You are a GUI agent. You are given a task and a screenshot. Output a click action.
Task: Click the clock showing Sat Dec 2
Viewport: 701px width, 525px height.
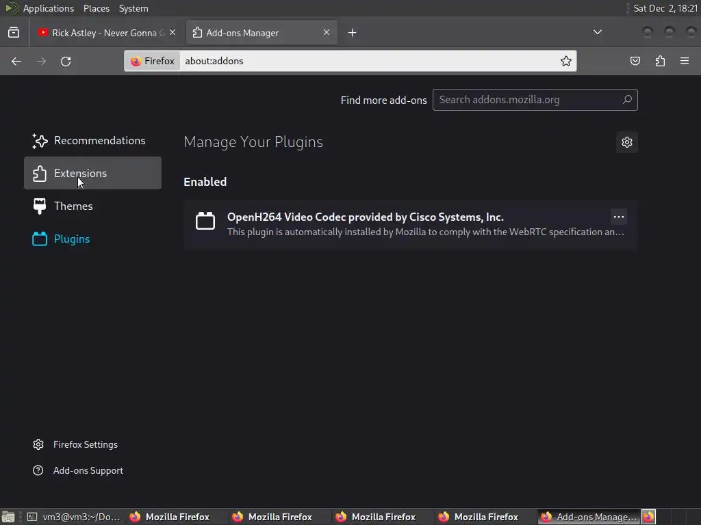click(x=665, y=8)
